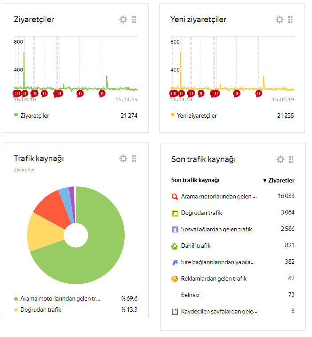Viewport: 312px width, 337px height.
Task: Click the Trafik kaynağı widget grid handle icon
Action: tap(134, 159)
